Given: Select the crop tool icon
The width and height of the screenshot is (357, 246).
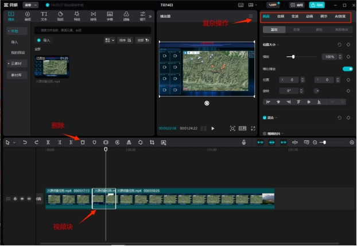Looking at the screenshot, I should pos(152,142).
